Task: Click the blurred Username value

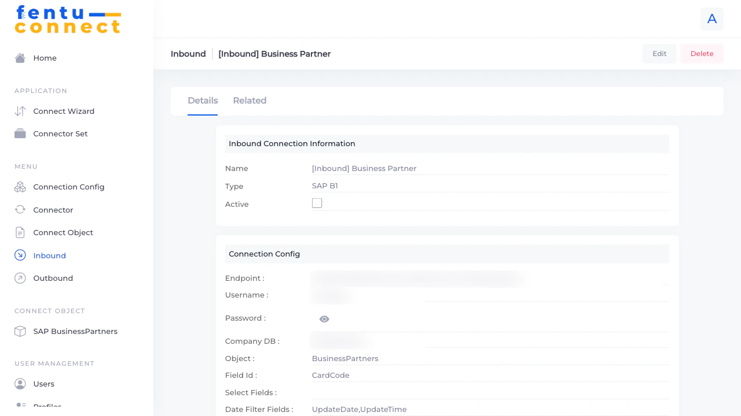Action: pos(331,296)
